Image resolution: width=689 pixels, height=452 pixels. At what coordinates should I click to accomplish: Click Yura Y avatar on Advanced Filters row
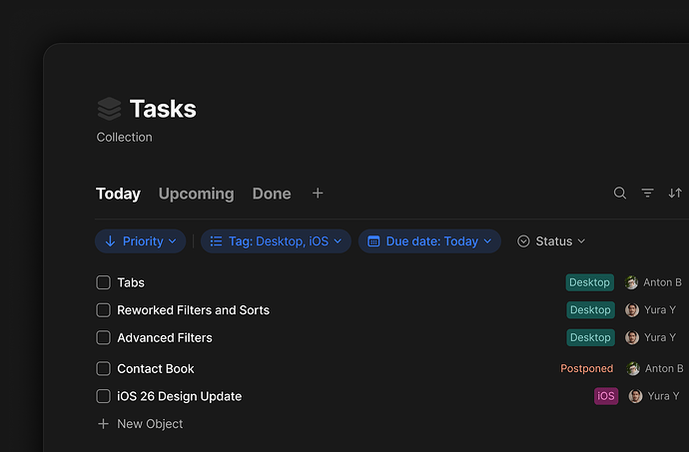tap(632, 338)
